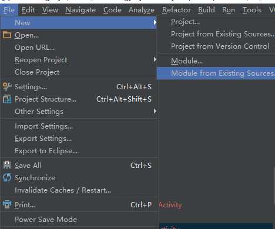Open the Refactor menu
The image size is (275, 229).
[x=176, y=10]
